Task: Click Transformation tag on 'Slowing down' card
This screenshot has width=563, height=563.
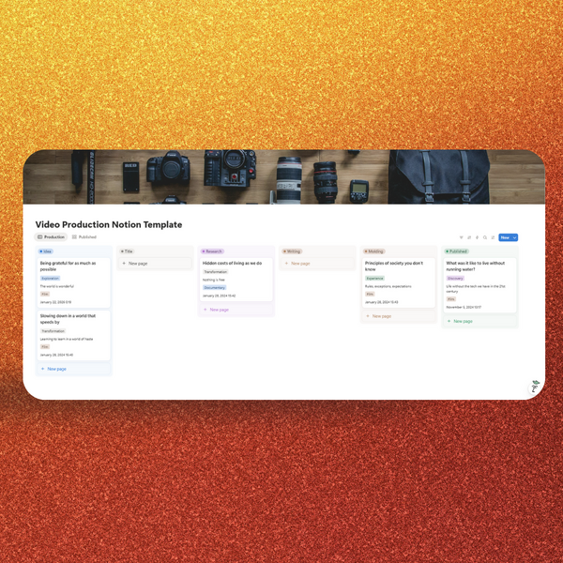Action: [x=53, y=331]
